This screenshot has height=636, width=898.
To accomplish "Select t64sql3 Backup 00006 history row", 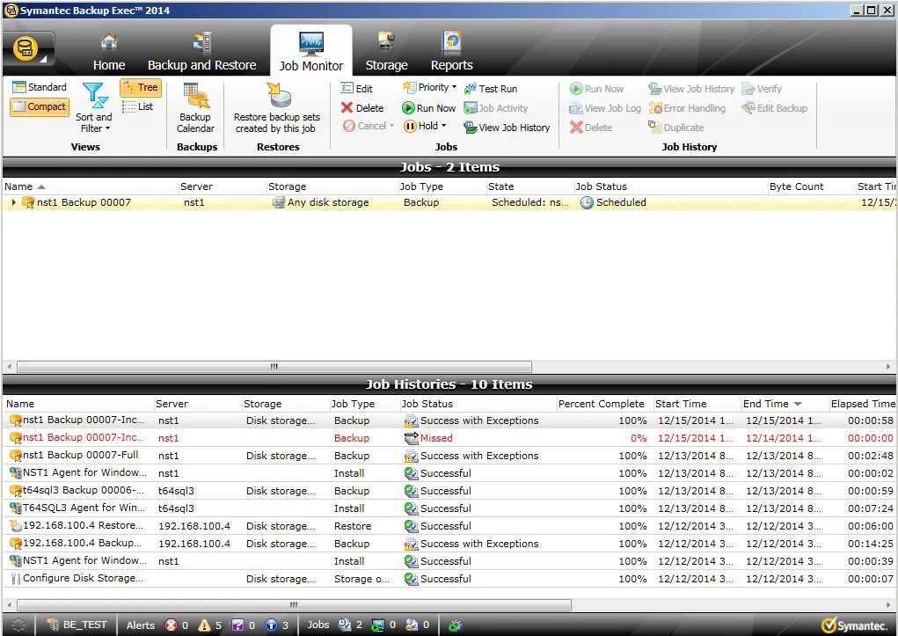I will pyautogui.click(x=449, y=491).
